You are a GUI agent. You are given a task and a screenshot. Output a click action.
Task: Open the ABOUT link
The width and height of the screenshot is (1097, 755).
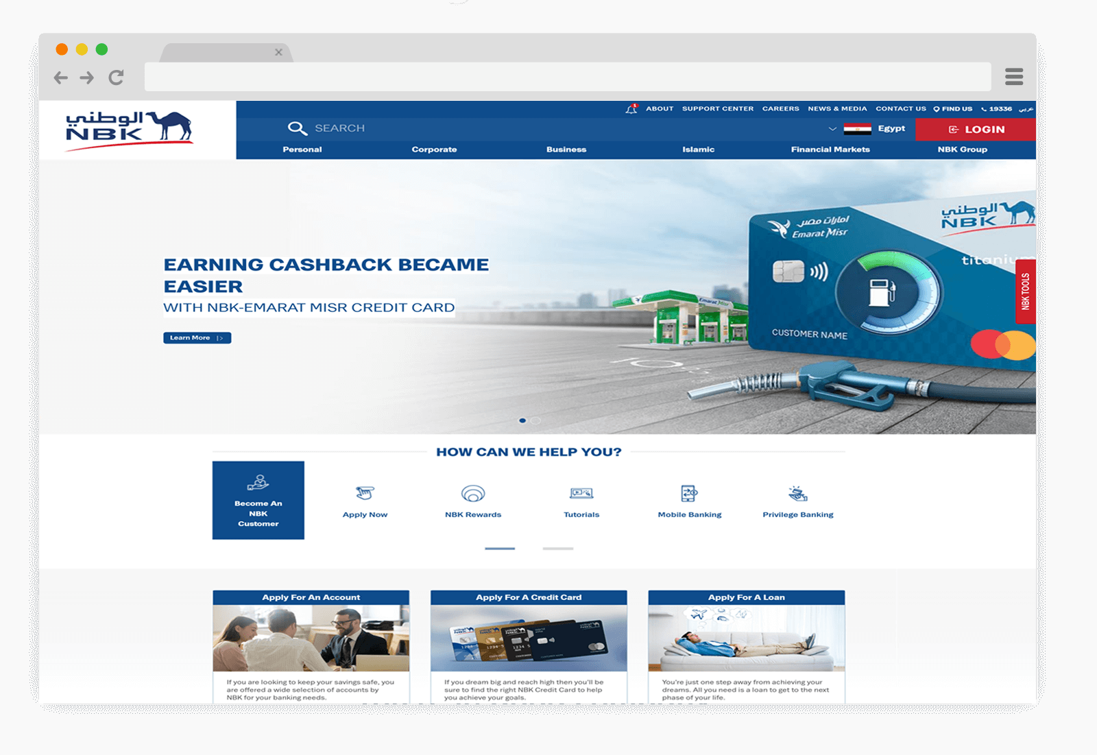coord(660,108)
